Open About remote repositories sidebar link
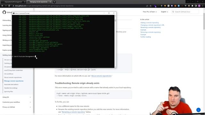This screenshot has width=205, height=115. [13, 77]
